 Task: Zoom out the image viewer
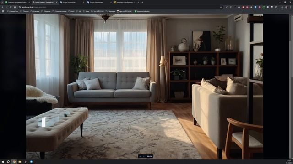pos(144,156)
